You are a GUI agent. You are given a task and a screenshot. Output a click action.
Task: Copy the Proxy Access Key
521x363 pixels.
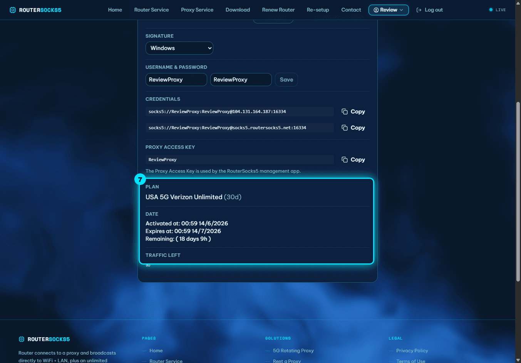click(353, 160)
